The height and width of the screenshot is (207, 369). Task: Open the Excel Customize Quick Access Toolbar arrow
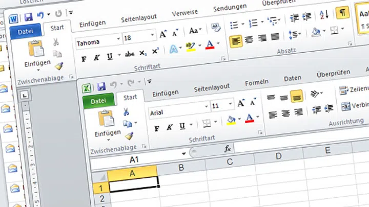[x=149, y=81]
